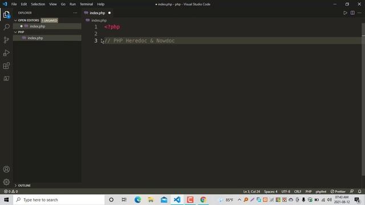Select index.php under Open Editors
The image size is (365, 205).
pyautogui.click(x=47, y=26)
